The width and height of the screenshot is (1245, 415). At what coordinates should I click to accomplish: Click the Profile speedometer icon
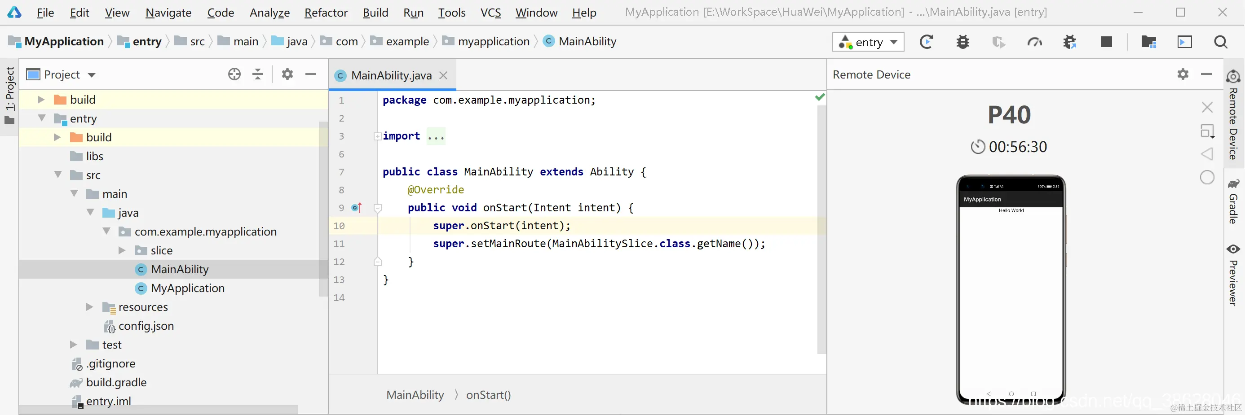coord(1034,43)
